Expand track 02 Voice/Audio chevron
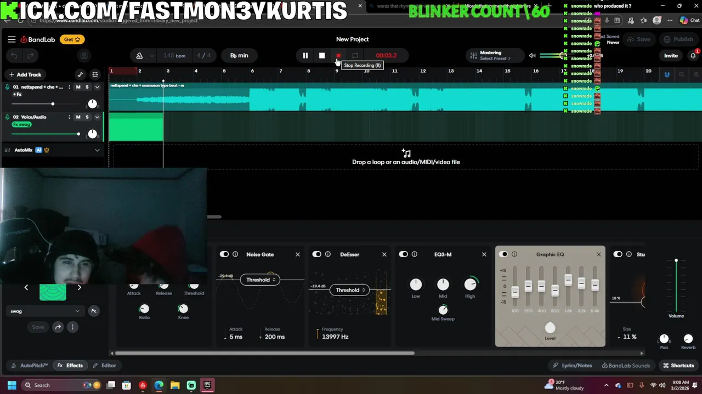Screen dimensions: 702x394 tap(97, 117)
